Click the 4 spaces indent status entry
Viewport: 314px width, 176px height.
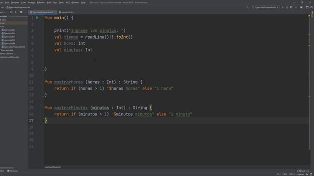point(300,174)
